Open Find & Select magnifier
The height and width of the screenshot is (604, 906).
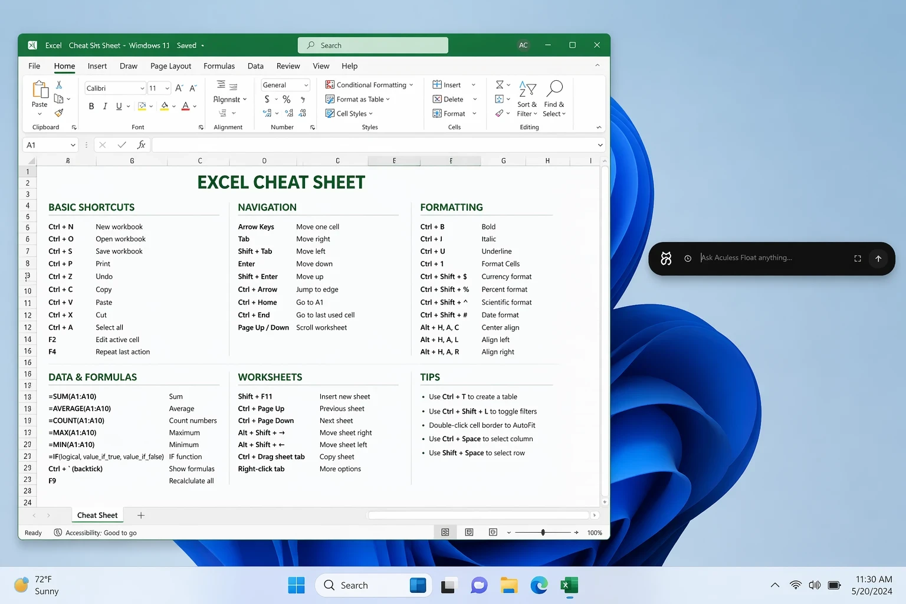point(554,99)
